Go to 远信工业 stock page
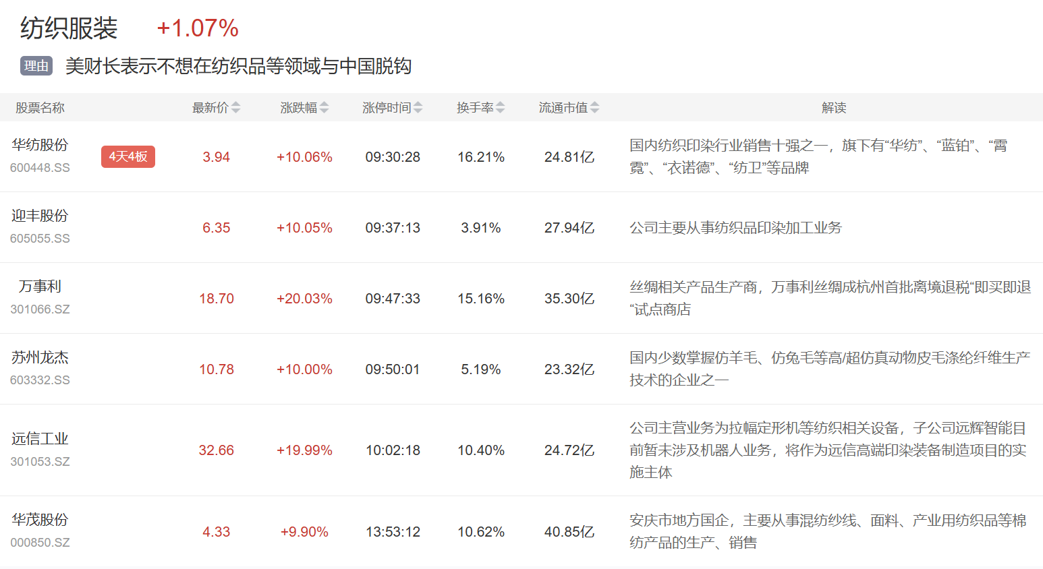Screen dimensions: 1043x569 coord(40,439)
